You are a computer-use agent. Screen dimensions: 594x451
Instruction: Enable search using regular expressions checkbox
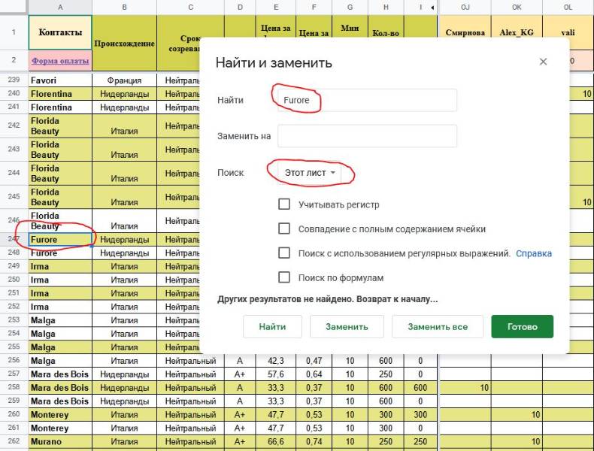tap(284, 253)
